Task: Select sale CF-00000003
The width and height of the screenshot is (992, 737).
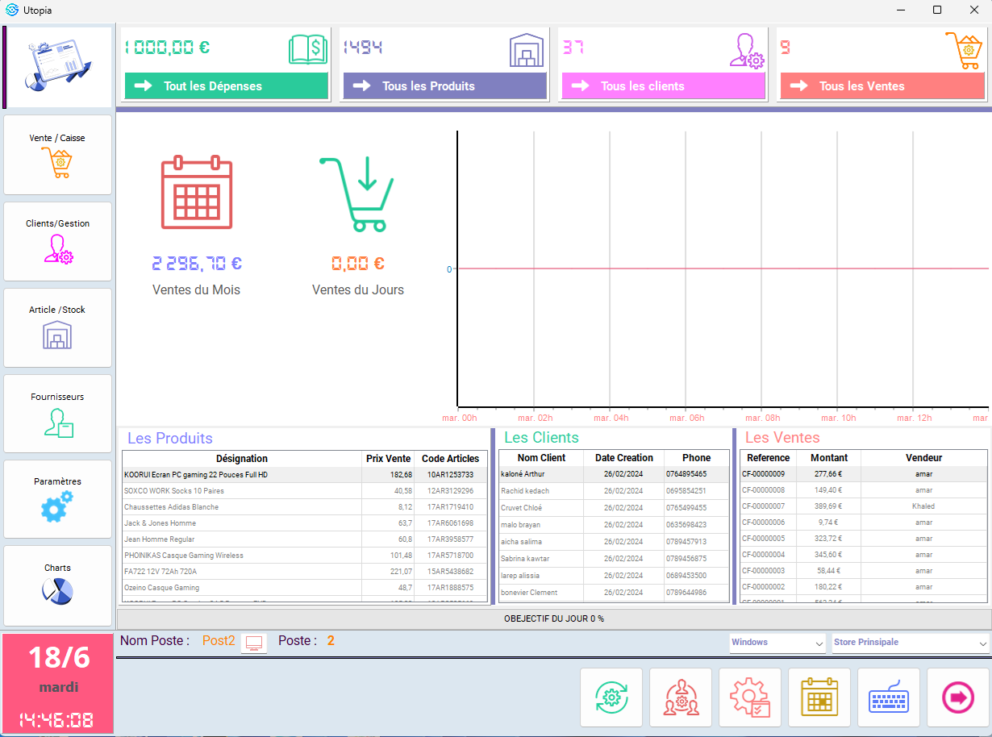Action: point(863,571)
